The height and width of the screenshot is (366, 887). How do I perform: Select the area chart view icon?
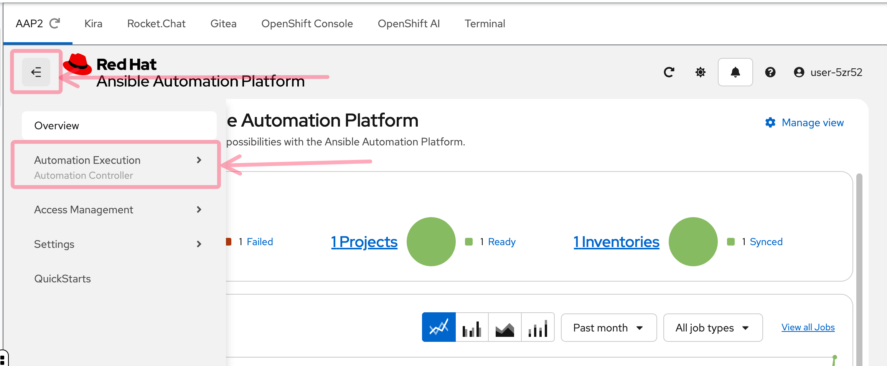[x=505, y=327]
